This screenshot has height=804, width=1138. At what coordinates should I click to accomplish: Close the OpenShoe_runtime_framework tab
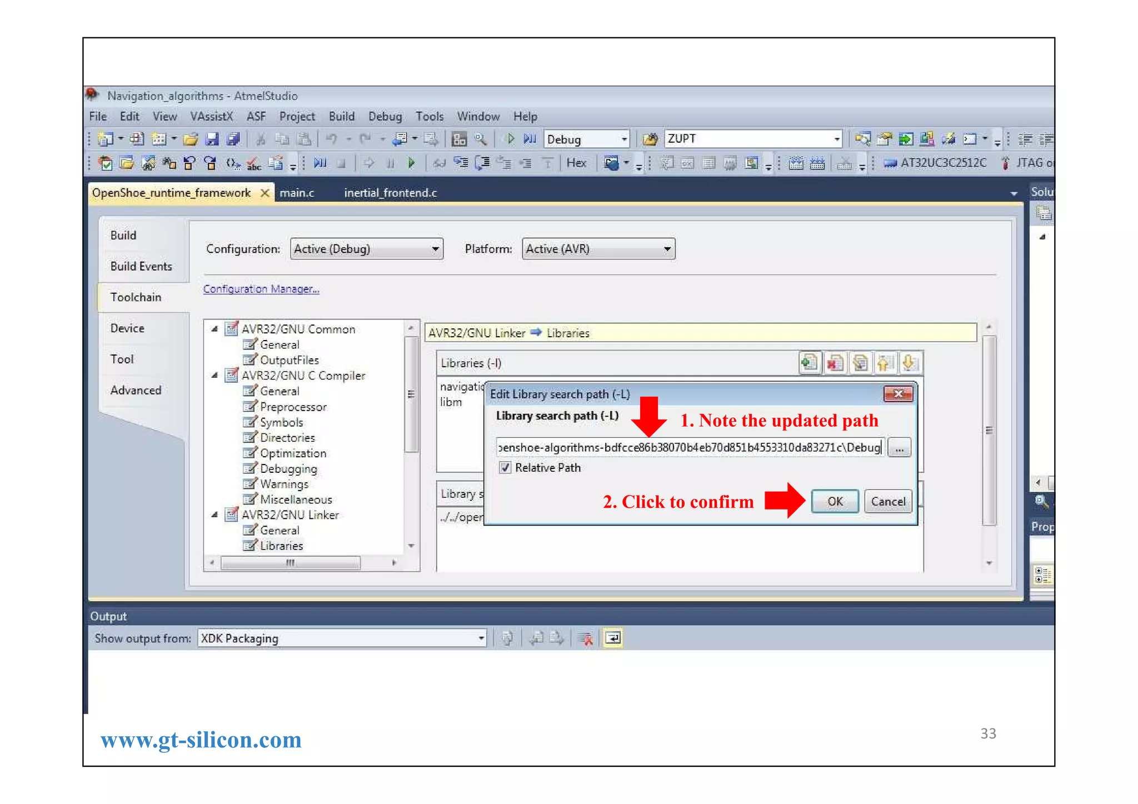click(265, 193)
